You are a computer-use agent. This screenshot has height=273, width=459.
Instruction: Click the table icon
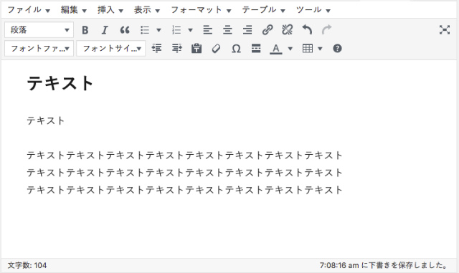[x=308, y=48]
